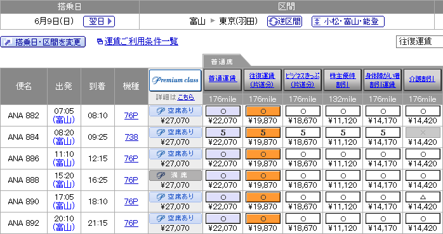Viewport: 443px width, 234px height.
Task: Click the Premium class banner
Action: coord(175,80)
